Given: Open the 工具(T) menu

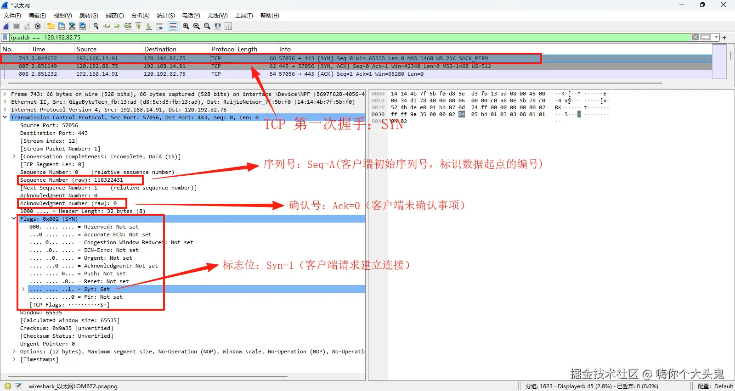Looking at the screenshot, I should [x=244, y=16].
